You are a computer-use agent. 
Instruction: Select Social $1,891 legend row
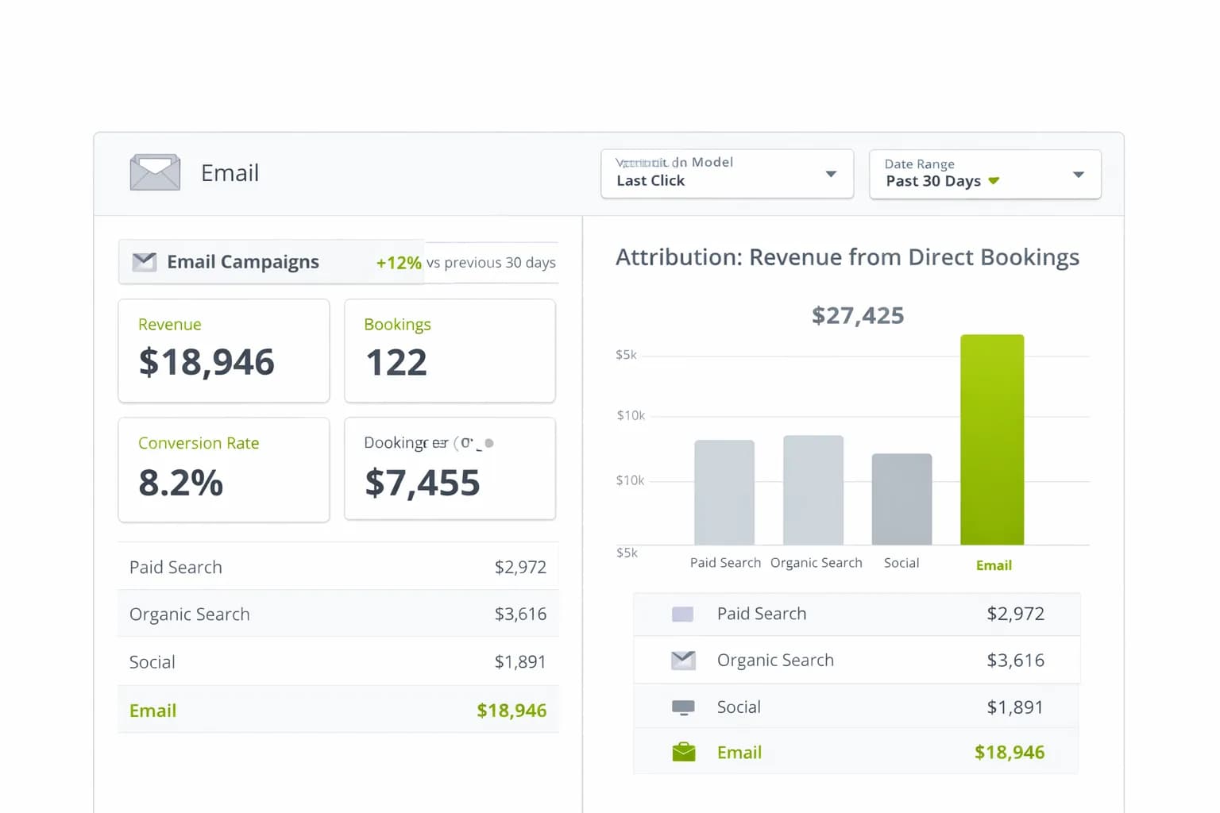(856, 707)
